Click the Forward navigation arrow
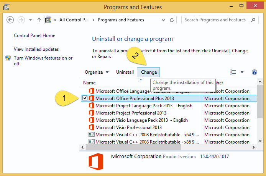The width and height of the screenshot is (266, 176). 21,20
